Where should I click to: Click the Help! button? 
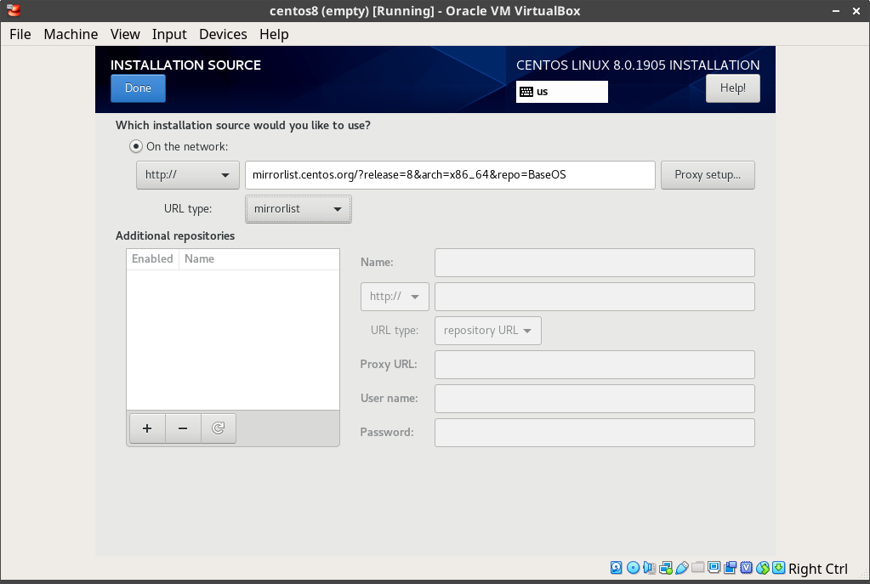[733, 88]
